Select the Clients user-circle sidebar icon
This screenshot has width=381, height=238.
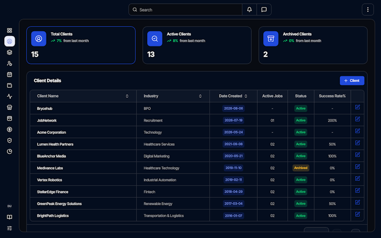(x=10, y=41)
